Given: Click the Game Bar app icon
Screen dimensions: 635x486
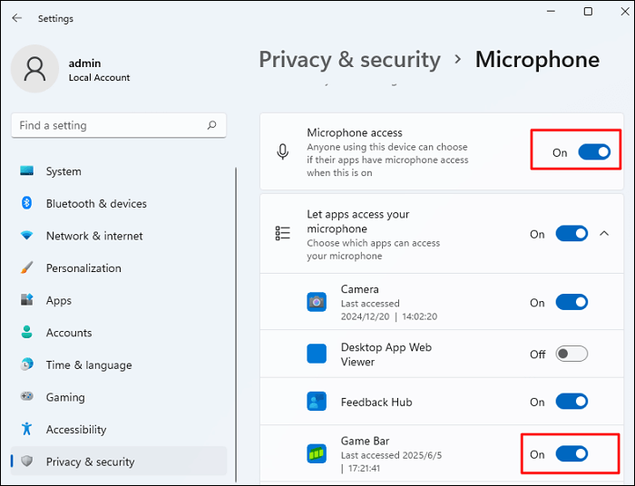Looking at the screenshot, I should 317,453.
